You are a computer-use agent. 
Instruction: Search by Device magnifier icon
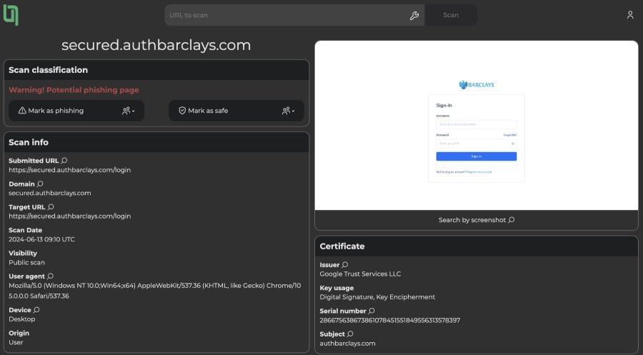36,310
